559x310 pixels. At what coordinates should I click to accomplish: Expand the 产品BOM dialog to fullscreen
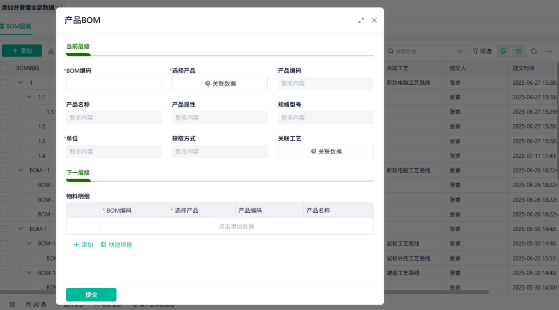coord(361,20)
